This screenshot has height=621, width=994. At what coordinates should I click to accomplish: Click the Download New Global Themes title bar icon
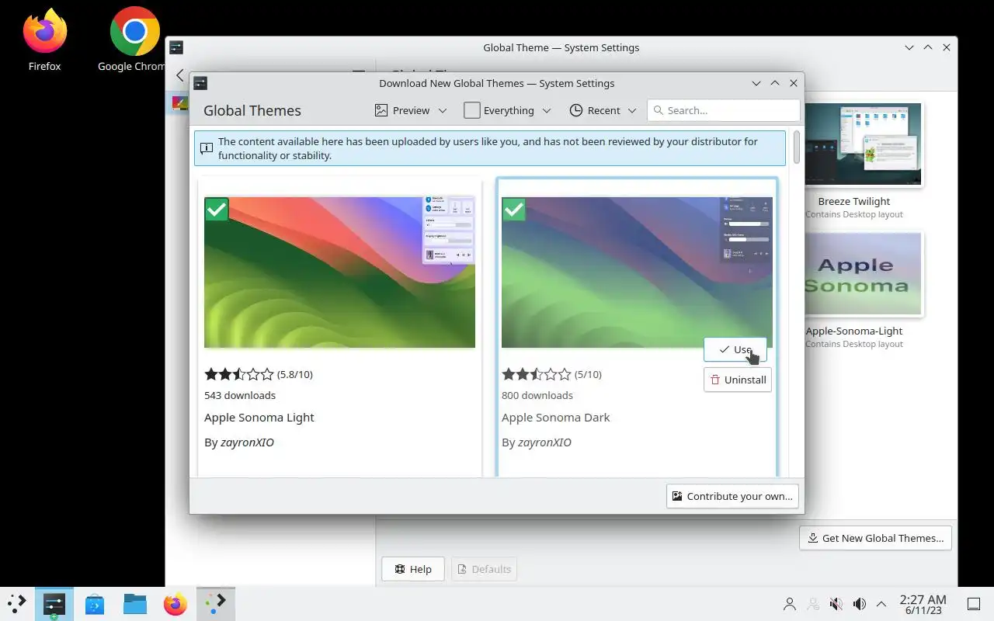click(200, 83)
